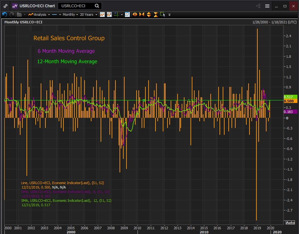Click the vertical expand arrows icon

click(x=149, y=15)
